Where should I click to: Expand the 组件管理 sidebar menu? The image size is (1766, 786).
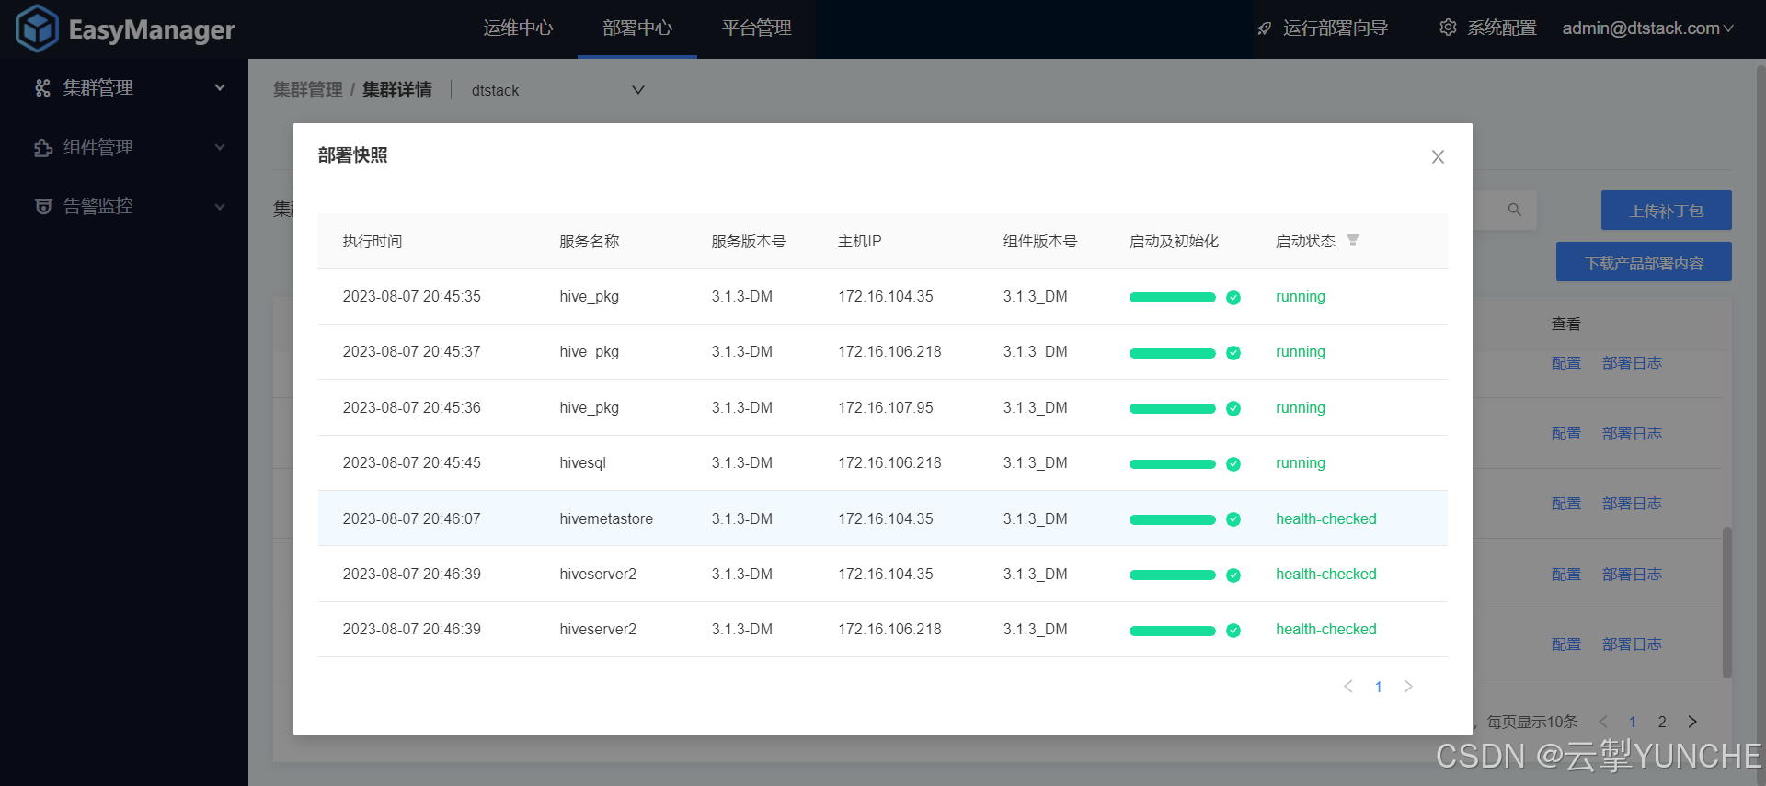[220, 147]
